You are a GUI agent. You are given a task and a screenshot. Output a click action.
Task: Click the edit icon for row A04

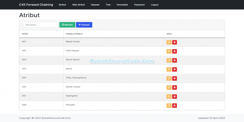tap(169, 69)
